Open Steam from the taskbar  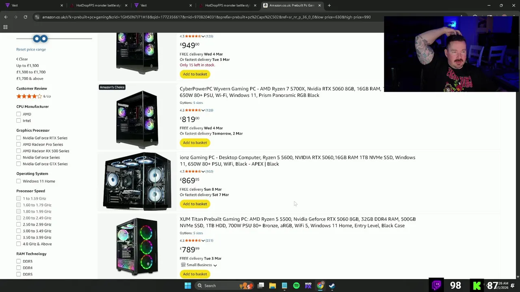tap(332, 286)
